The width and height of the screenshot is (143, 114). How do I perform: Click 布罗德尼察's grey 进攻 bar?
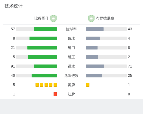click(x=95, y=66)
